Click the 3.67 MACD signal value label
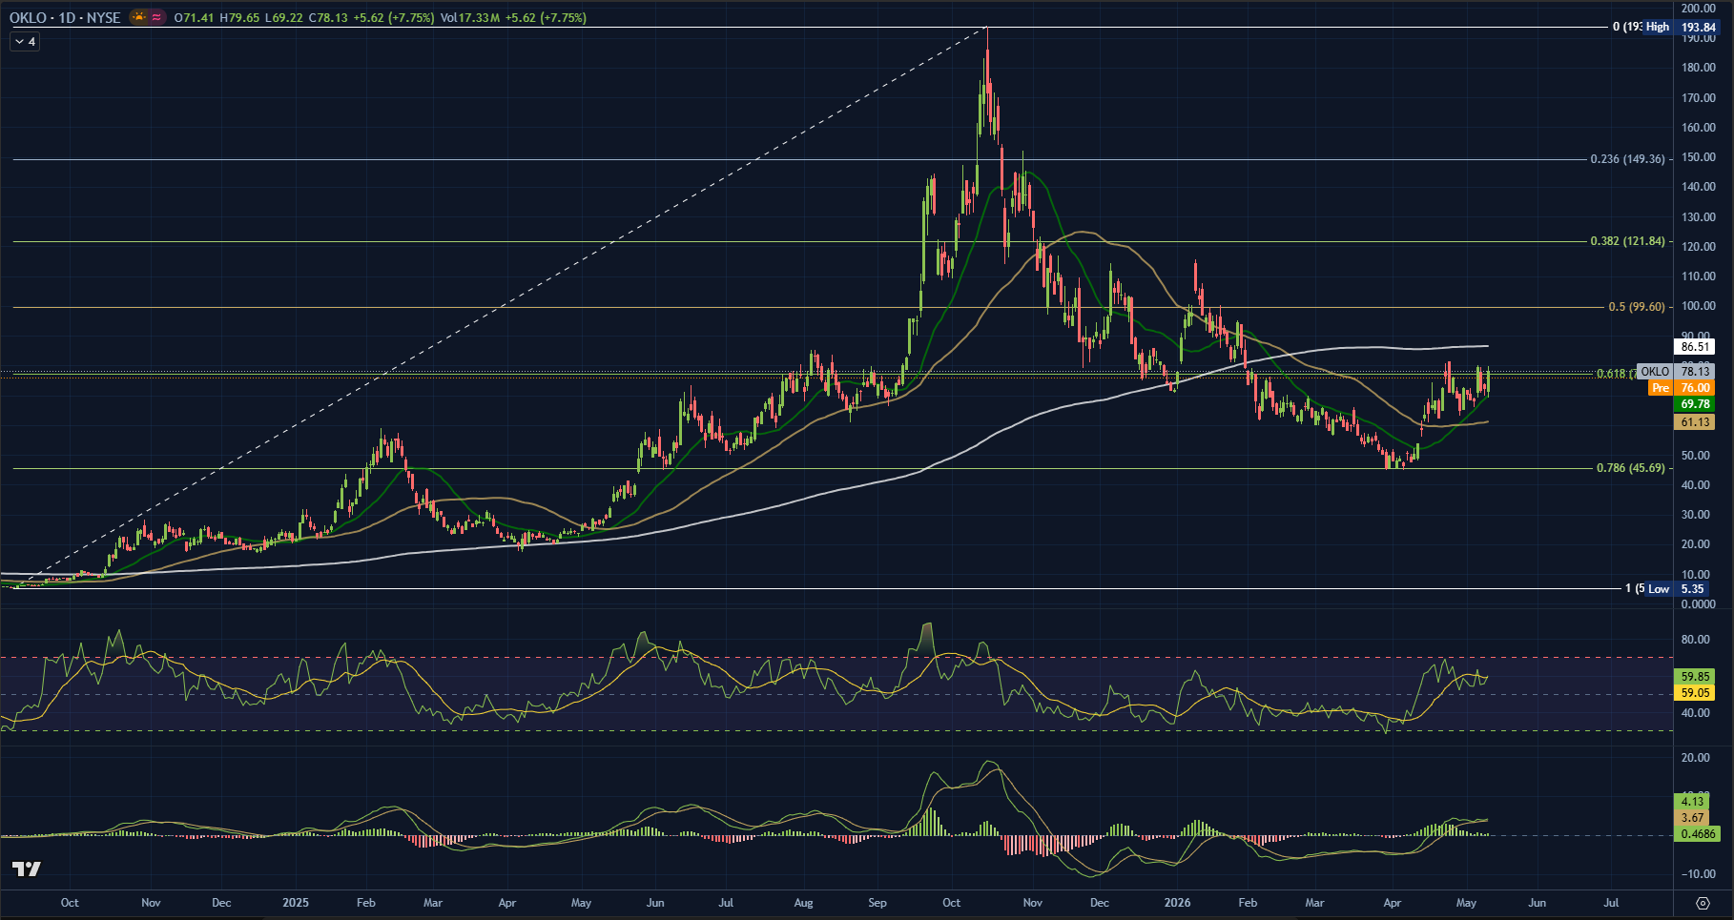This screenshot has height=920, width=1734. click(1693, 818)
